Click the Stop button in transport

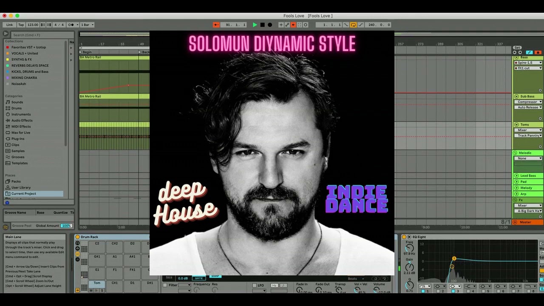(x=262, y=25)
